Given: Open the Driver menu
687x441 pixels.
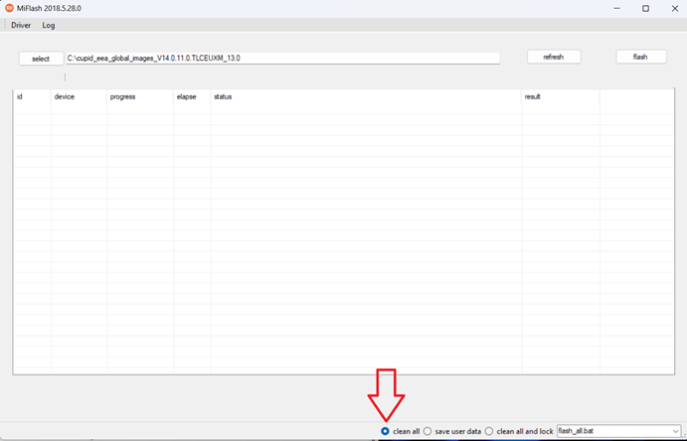Looking at the screenshot, I should coord(21,25).
